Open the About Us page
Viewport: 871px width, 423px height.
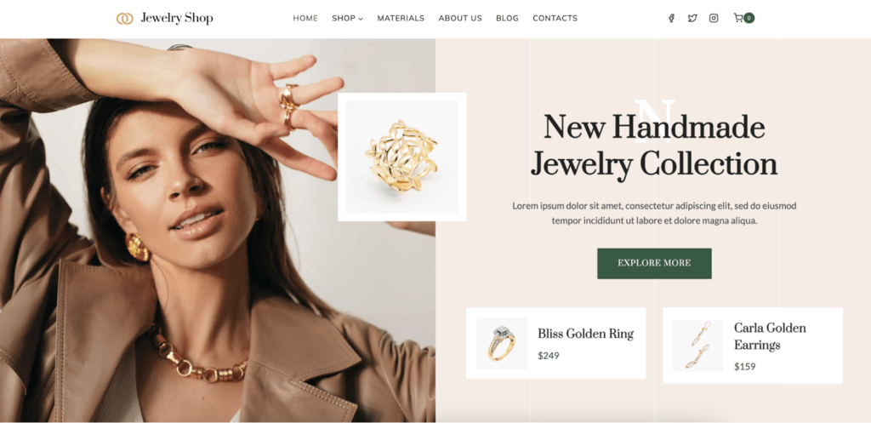tap(460, 19)
